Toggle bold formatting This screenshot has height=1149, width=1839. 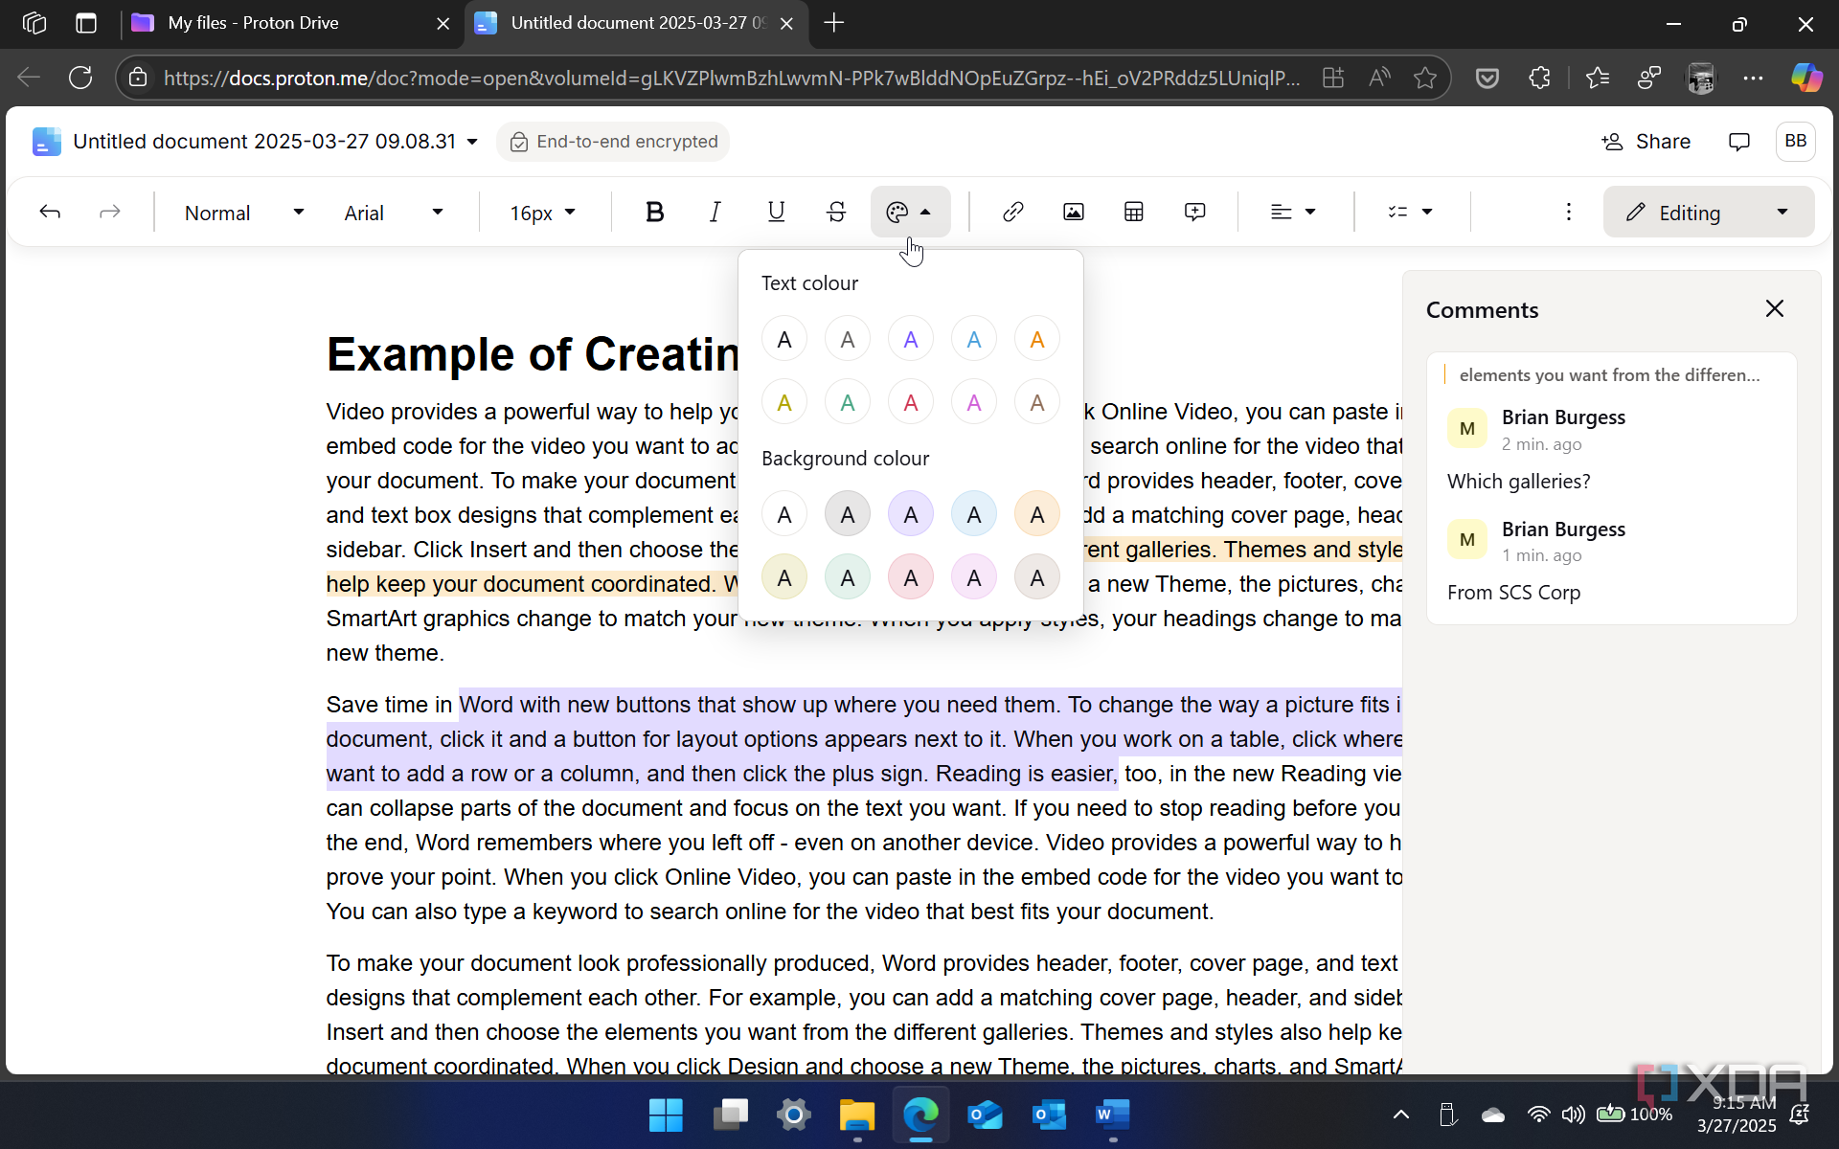[655, 213]
